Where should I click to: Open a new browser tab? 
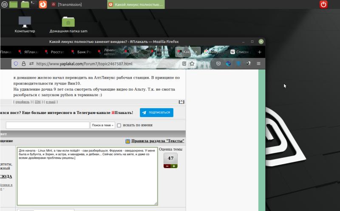coord(260,52)
